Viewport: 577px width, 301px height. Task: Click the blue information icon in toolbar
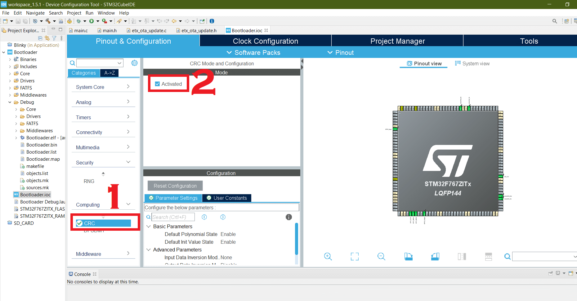click(212, 21)
